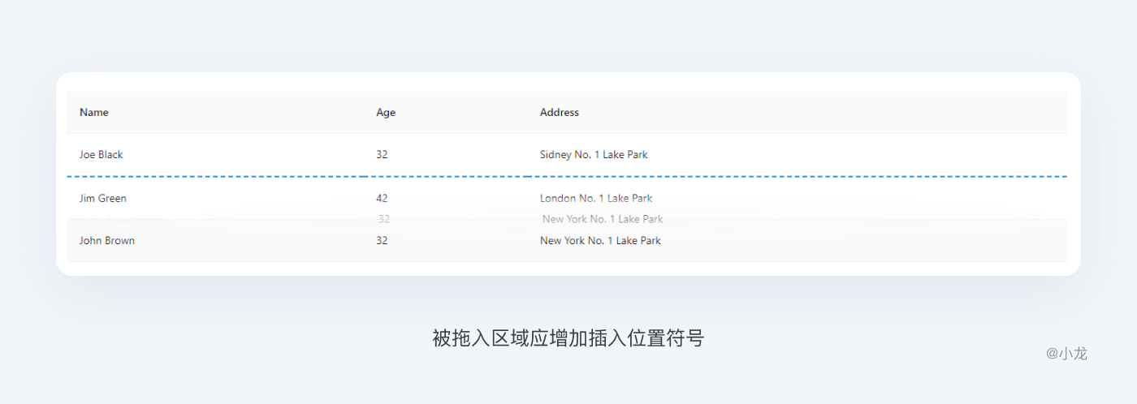Click the @小龙 author watermark
This screenshot has height=404, width=1137.
pyautogui.click(x=1066, y=354)
